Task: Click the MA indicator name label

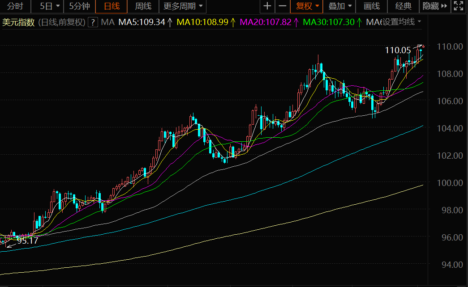Action: tap(107, 22)
